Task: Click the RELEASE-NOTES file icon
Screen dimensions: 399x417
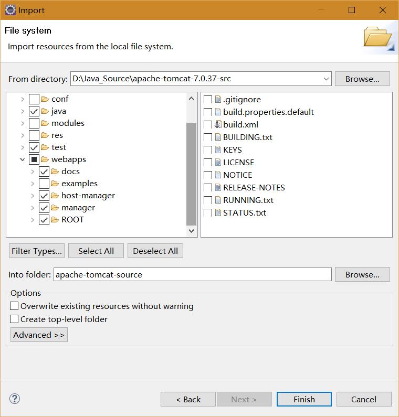Action: click(218, 187)
